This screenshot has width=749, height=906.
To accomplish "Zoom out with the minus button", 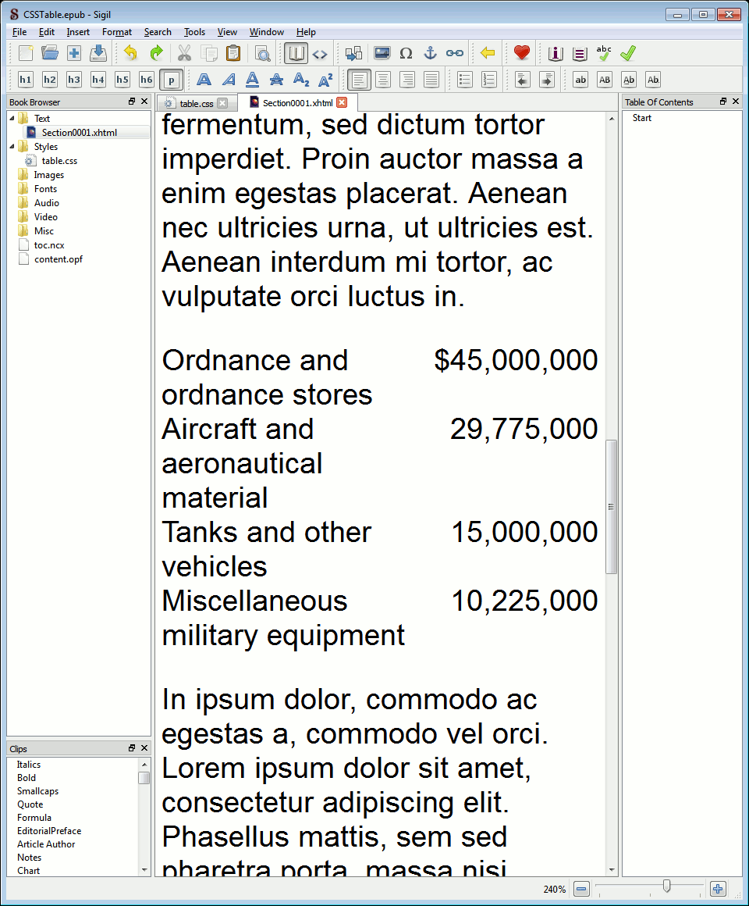I will click(x=582, y=889).
